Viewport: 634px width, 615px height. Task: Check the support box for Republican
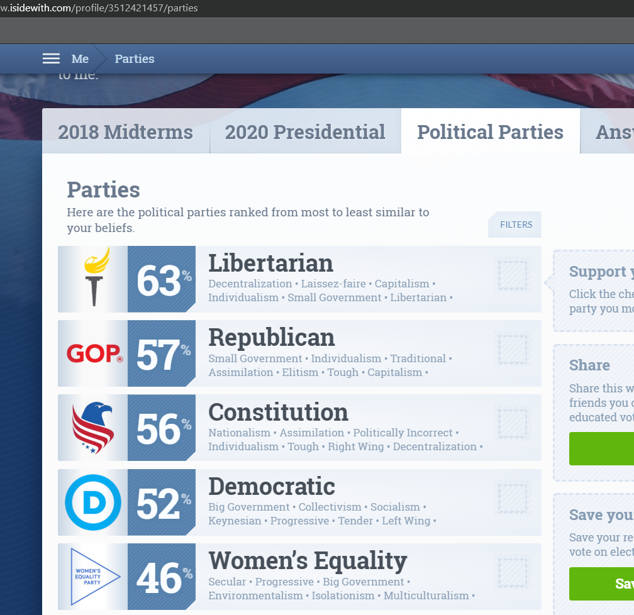[x=512, y=349]
